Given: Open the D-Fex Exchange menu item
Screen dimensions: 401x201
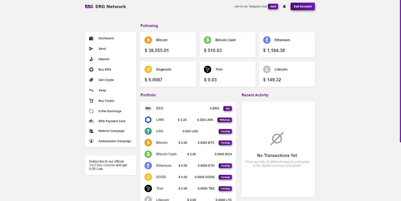Looking at the screenshot, I should (111, 111).
